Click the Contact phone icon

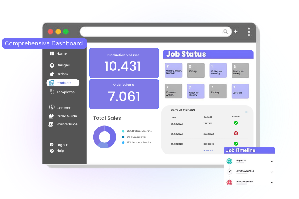52,107
